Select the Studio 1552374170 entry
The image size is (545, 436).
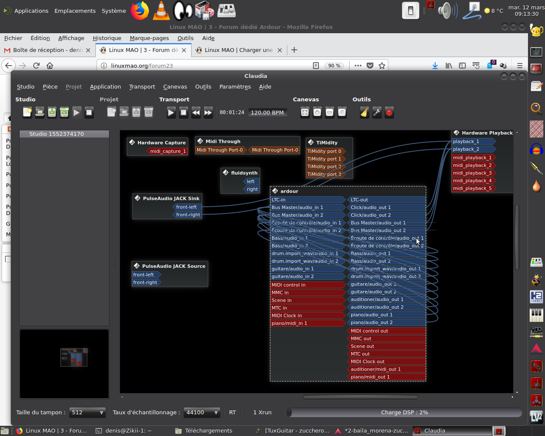[64, 134]
